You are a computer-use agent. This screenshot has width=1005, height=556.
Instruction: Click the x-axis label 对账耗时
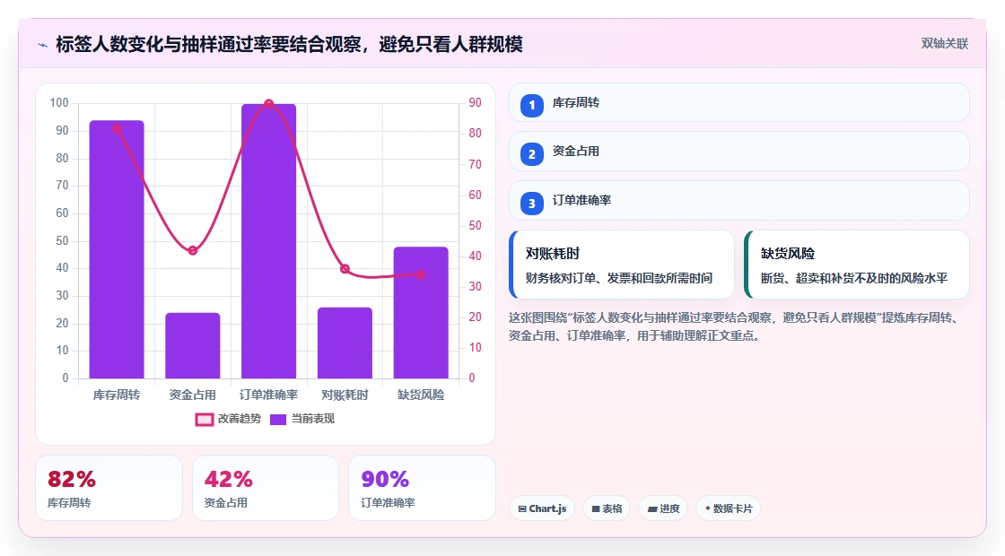point(345,395)
